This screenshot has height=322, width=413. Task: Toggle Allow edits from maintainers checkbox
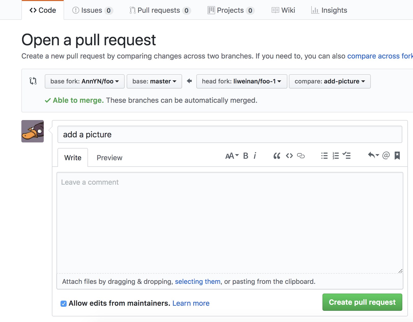[x=64, y=303]
